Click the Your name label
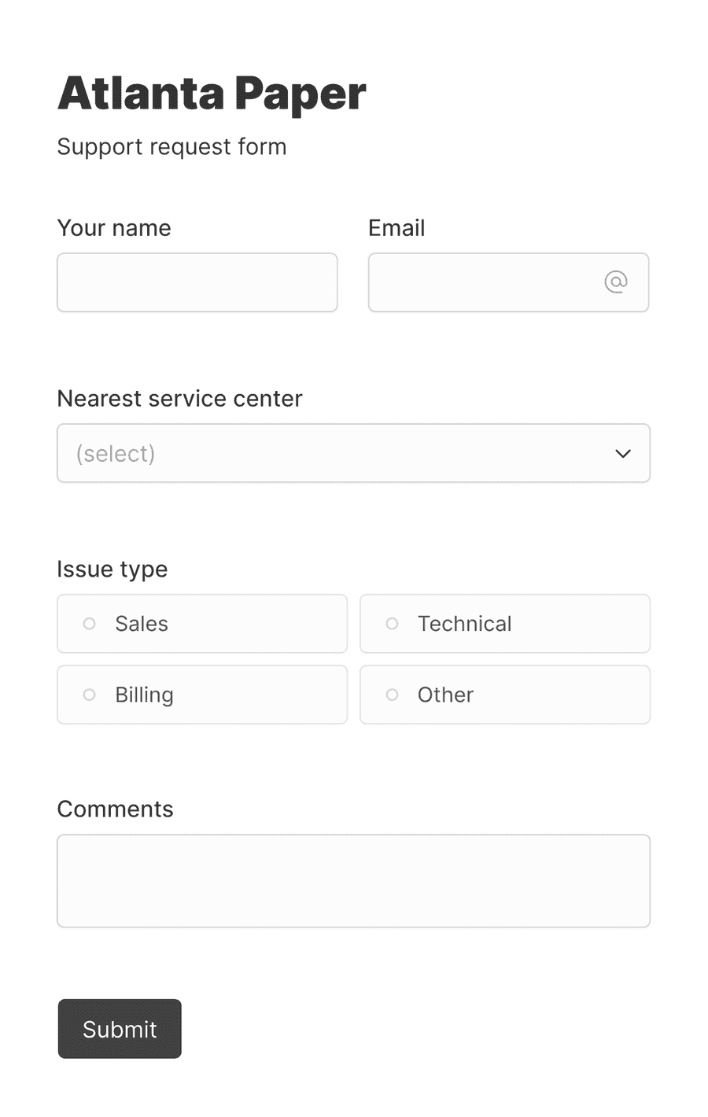 point(114,228)
